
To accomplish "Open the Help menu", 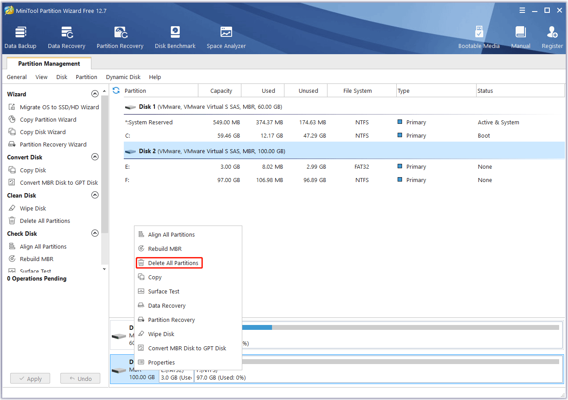I will (x=155, y=77).
